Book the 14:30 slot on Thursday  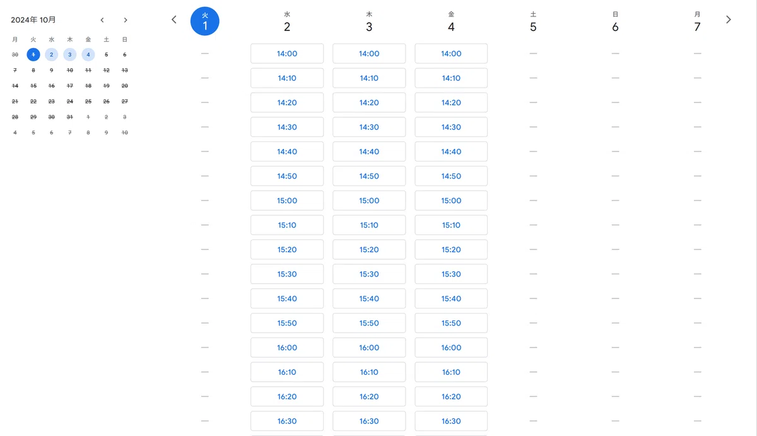[x=369, y=127]
